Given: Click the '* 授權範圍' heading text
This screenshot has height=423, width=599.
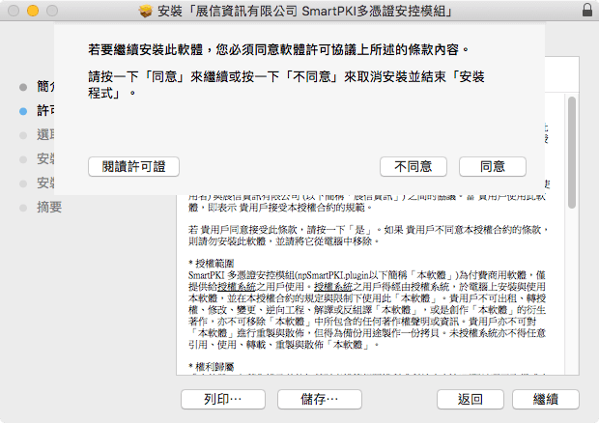Looking at the screenshot, I should (x=212, y=264).
